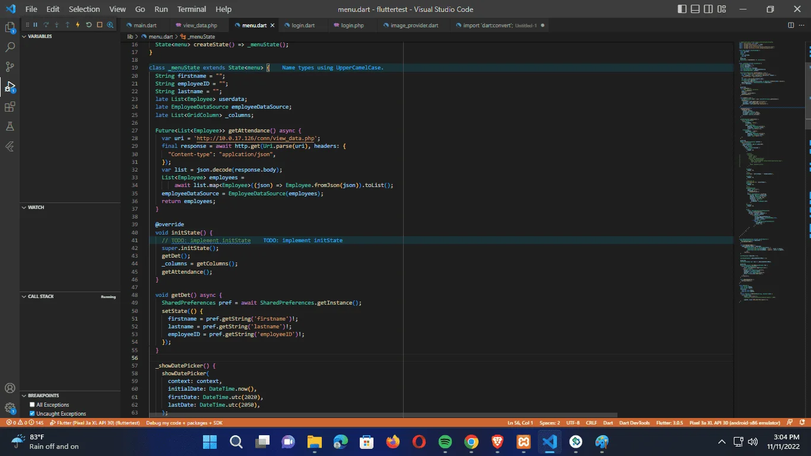
Task: Click the Step Into debug button
Action: [56, 25]
